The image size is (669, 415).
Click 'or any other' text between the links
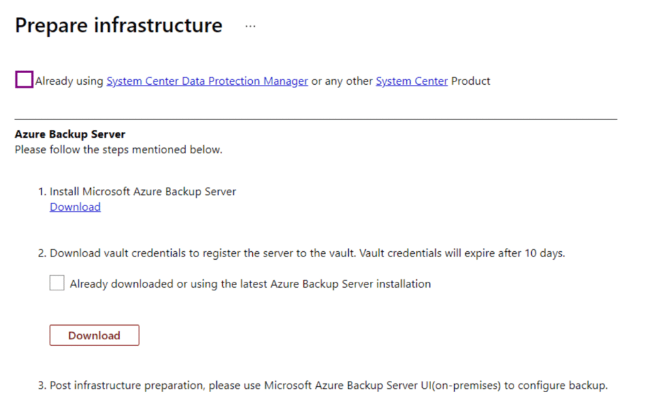click(342, 81)
